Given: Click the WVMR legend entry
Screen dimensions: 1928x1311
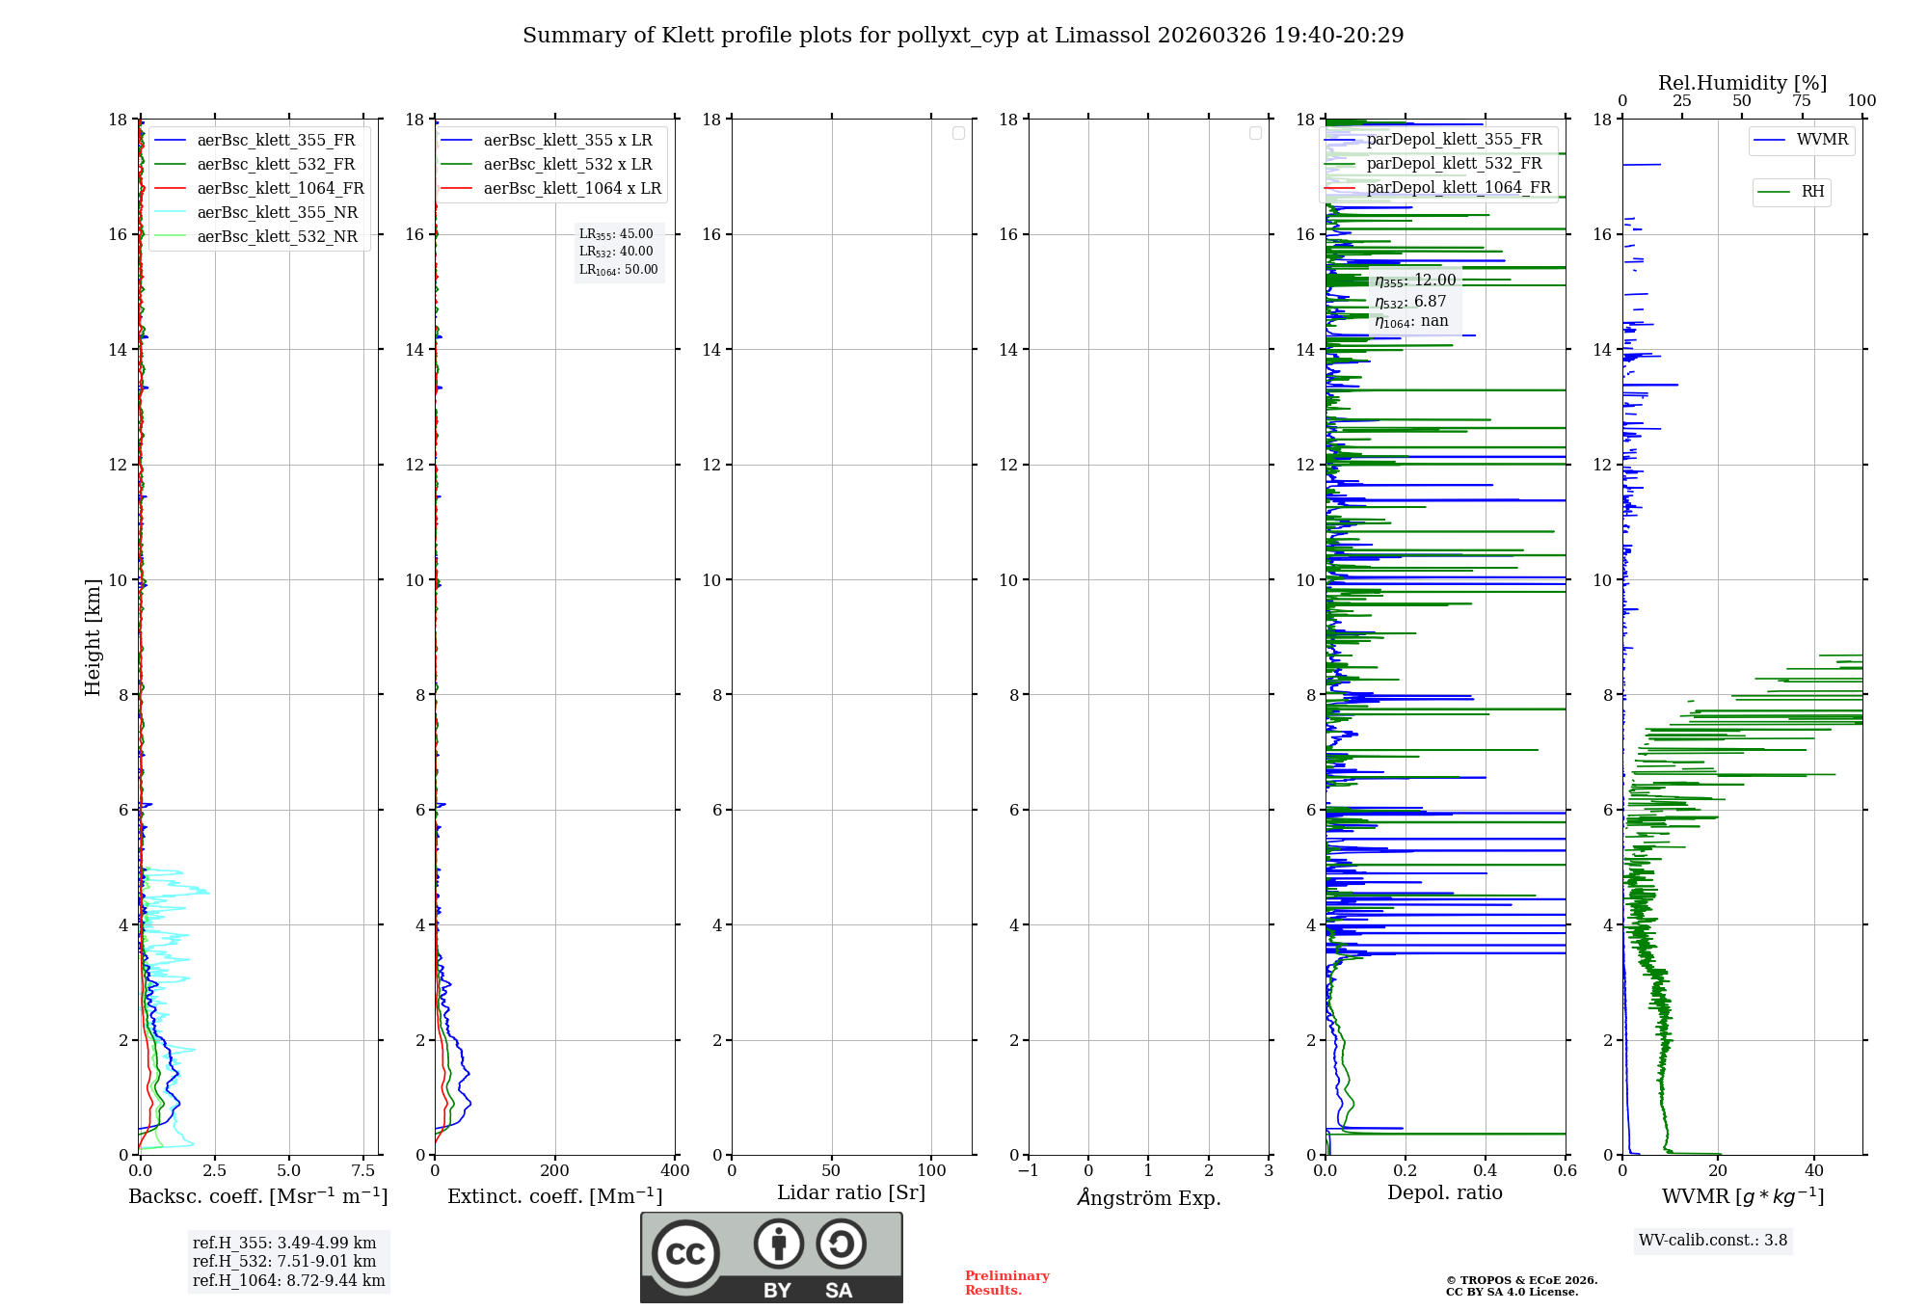Looking at the screenshot, I should pyautogui.click(x=1821, y=140).
